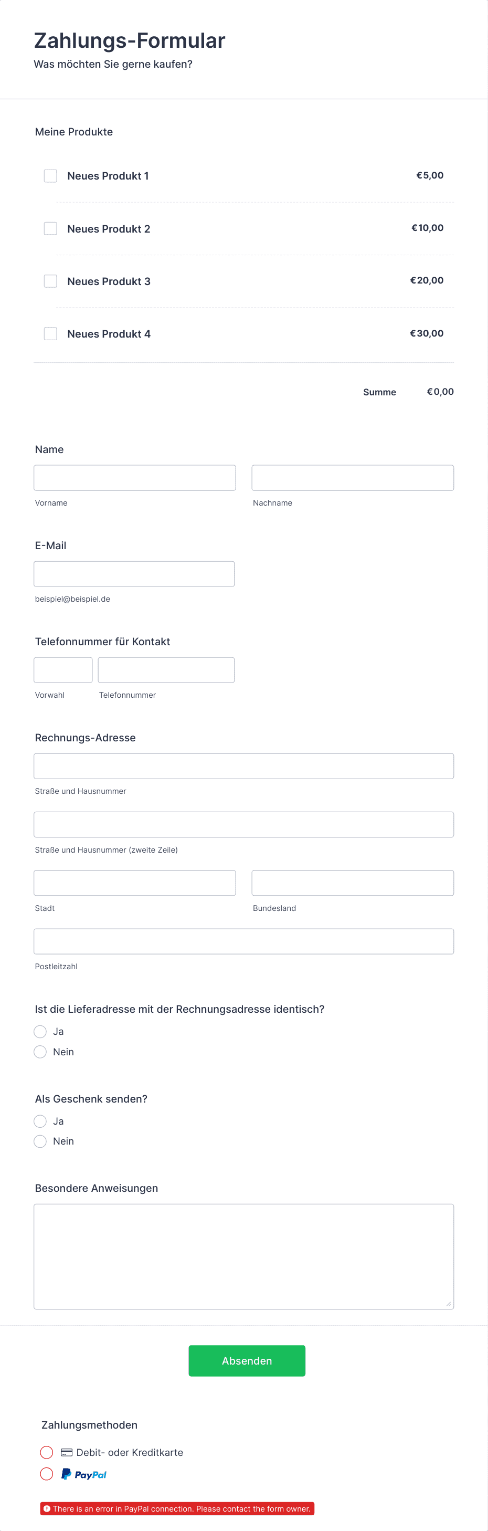The width and height of the screenshot is (488, 1531).
Task: Select Ja for identical Lieferadresse
Action: pyautogui.click(x=40, y=1031)
